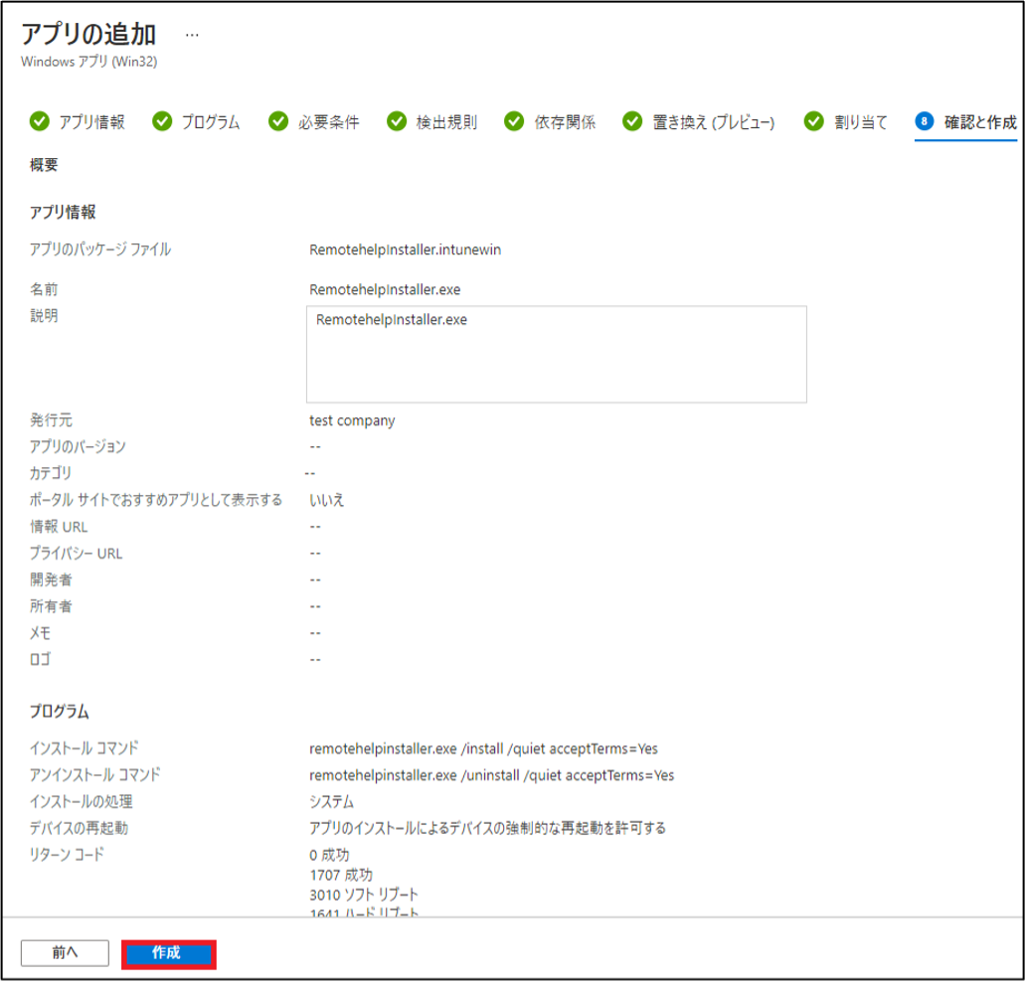Screen dimensions: 1026x983
Task: Click the install command text with /install
Action: pos(483,748)
